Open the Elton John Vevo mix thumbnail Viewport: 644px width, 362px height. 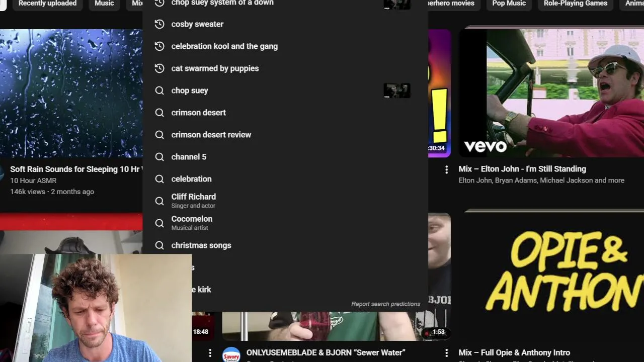(551, 93)
